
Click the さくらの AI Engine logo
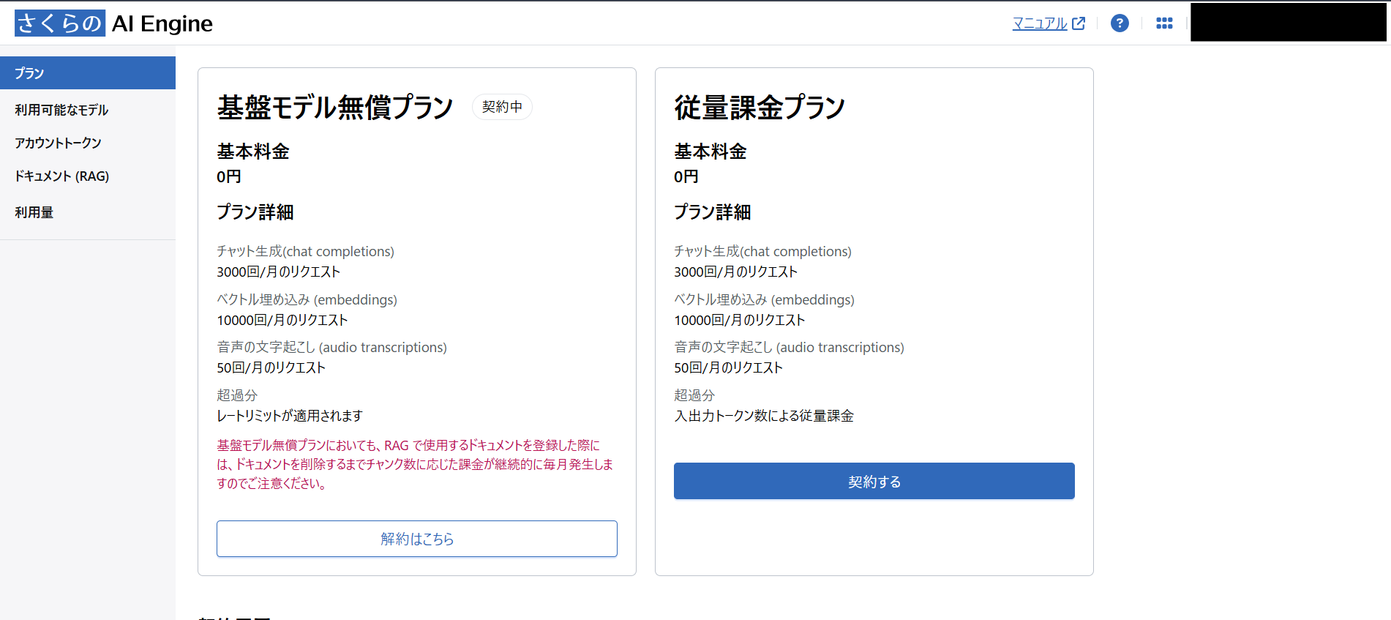click(x=113, y=23)
